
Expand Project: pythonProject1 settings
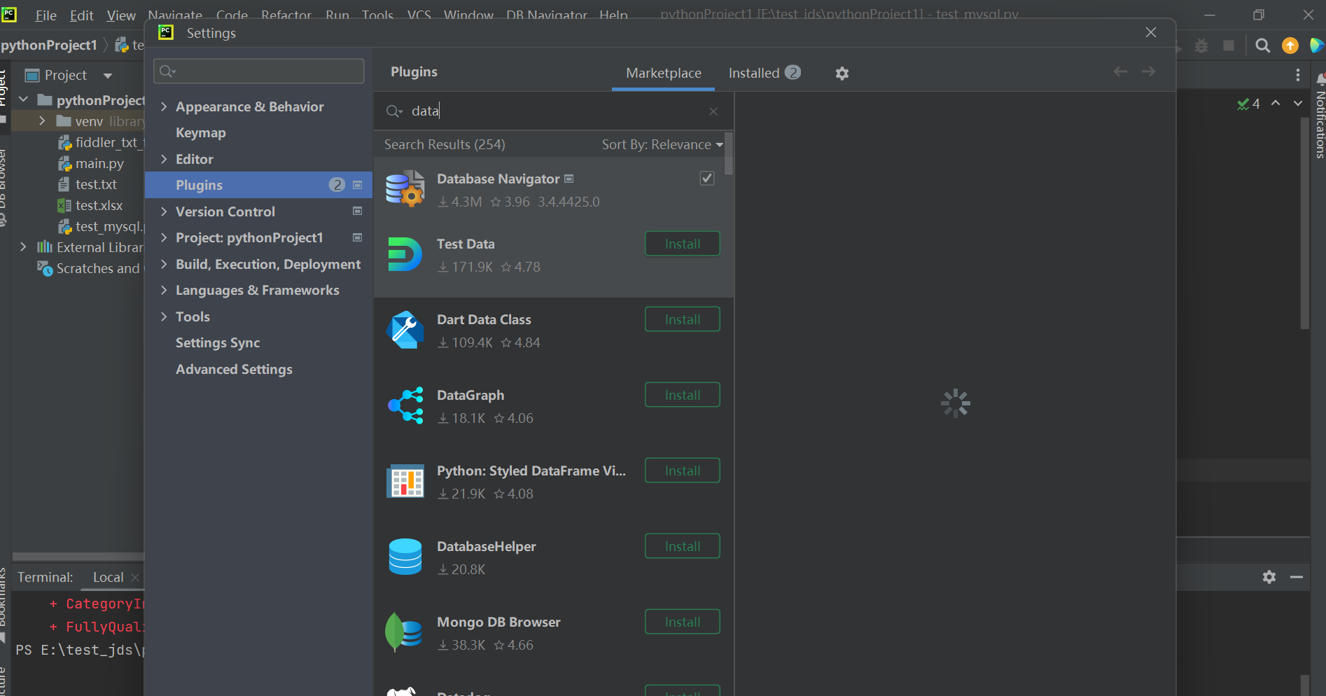164,237
